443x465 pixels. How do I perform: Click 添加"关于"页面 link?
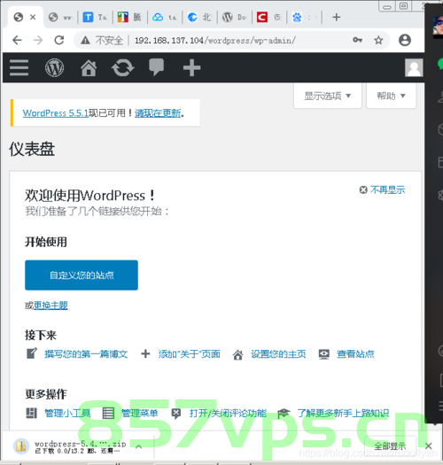[x=189, y=354]
